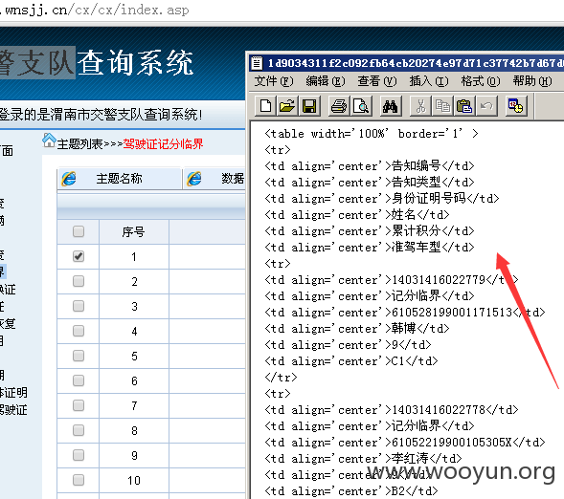The image size is (564, 499).
Task: Click the line containing 身份证明号码
Action: 382,198
